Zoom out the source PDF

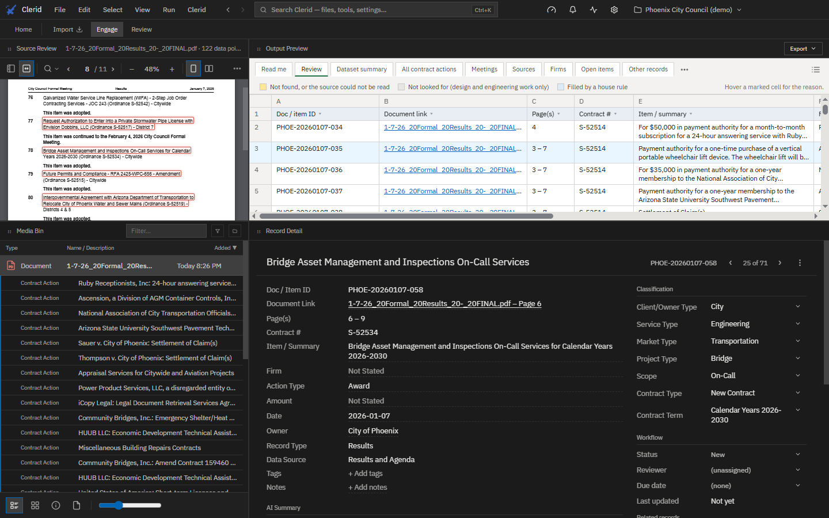pyautogui.click(x=132, y=69)
